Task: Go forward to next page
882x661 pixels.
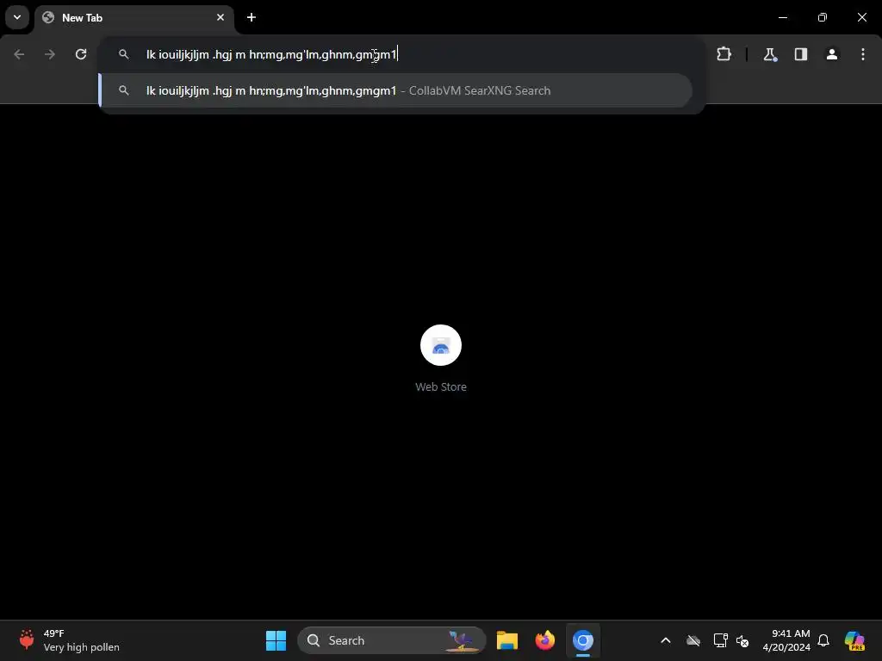Action: click(50, 54)
